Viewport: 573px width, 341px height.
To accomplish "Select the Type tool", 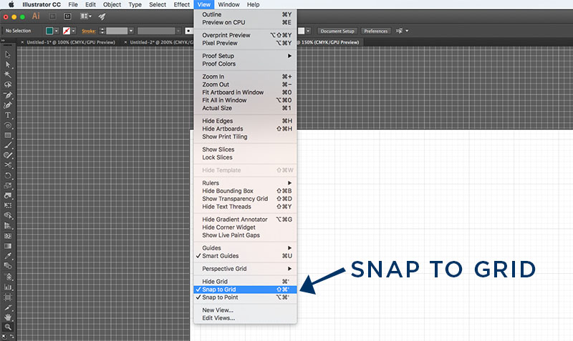I will point(8,115).
